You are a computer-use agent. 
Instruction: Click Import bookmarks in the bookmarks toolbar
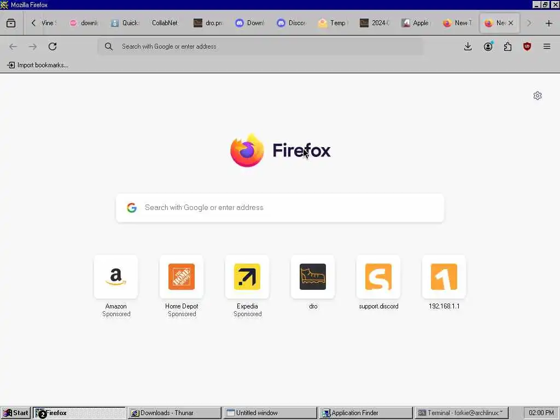pyautogui.click(x=38, y=65)
